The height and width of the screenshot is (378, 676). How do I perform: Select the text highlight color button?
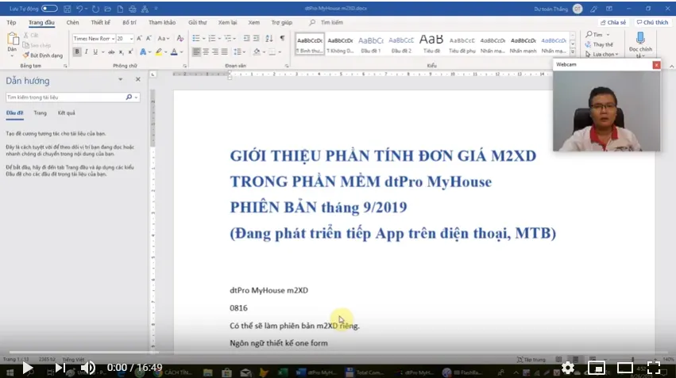click(x=159, y=52)
